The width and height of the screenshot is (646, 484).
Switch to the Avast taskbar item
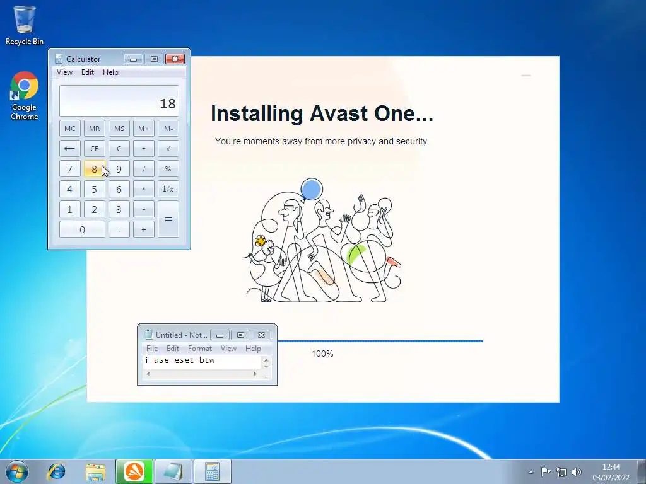click(134, 471)
